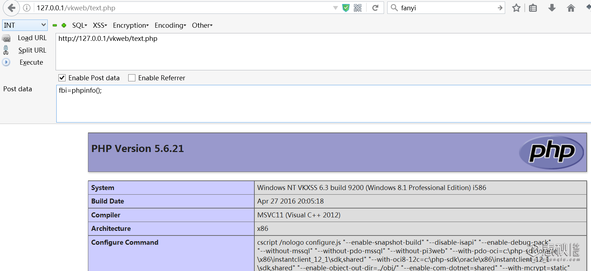Click the green plus HackBar icon
This screenshot has width=591, height=271.
click(x=64, y=25)
